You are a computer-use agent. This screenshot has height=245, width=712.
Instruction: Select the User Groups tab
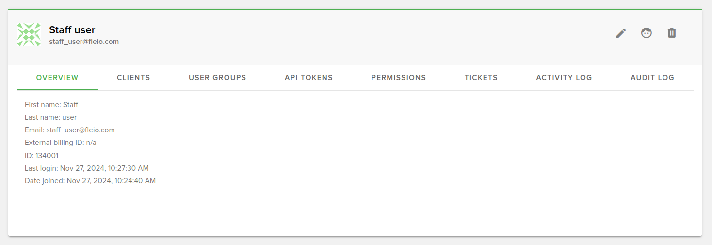pyautogui.click(x=217, y=78)
